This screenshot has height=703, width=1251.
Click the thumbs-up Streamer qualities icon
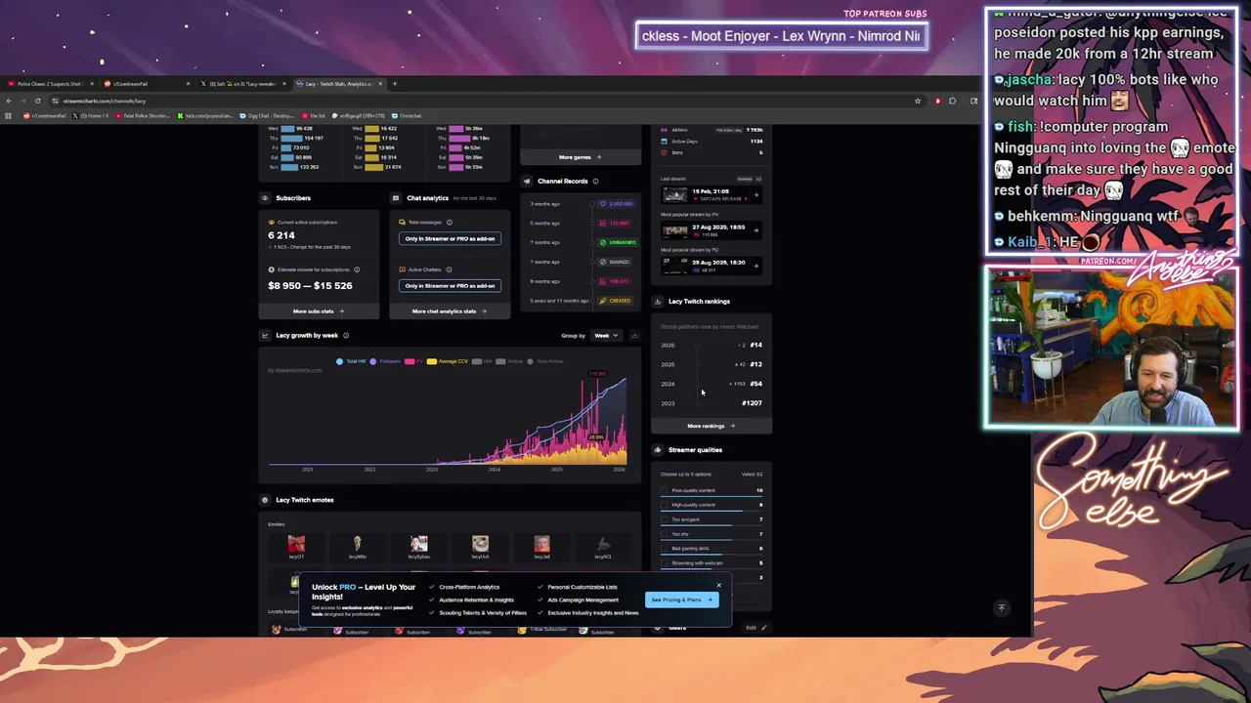[x=658, y=450]
